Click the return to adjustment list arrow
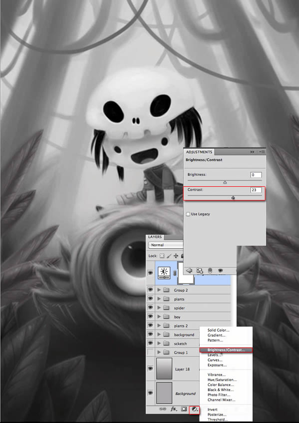This screenshot has width=299, height=423. pos(189,271)
